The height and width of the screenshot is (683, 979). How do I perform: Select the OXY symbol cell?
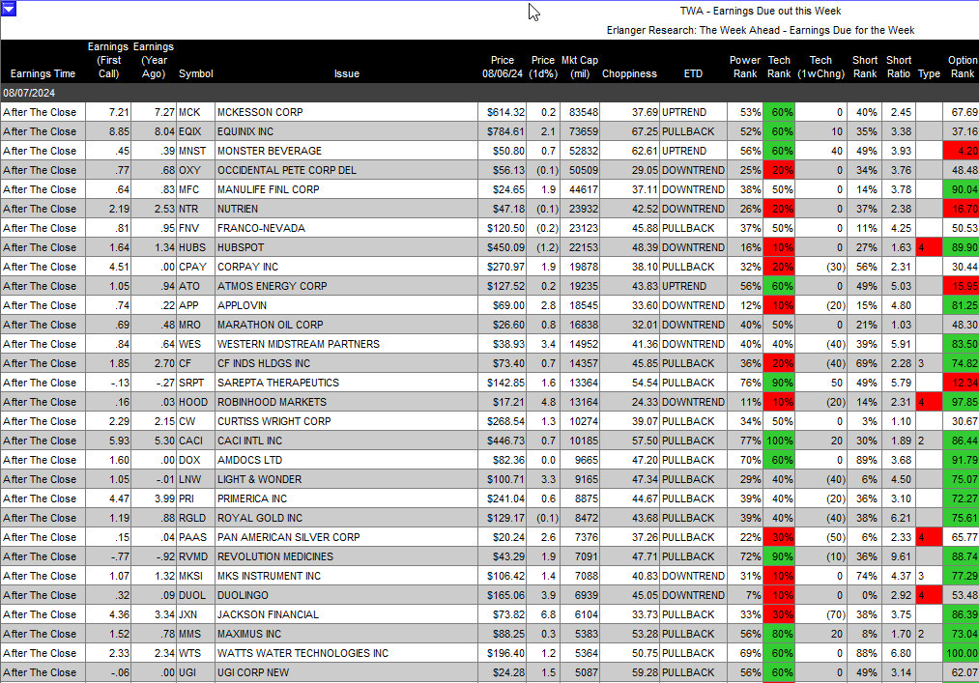[x=195, y=170]
